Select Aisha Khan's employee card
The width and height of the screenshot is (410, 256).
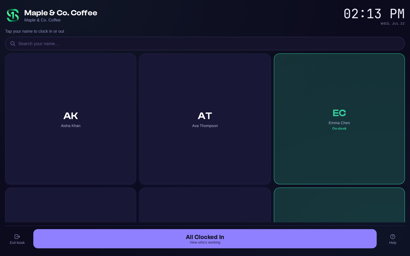tap(71, 119)
